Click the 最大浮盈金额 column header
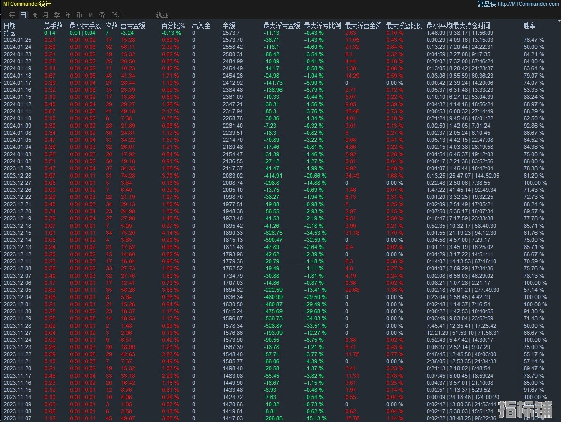Viewport: 561px width, 422px height. point(363,26)
